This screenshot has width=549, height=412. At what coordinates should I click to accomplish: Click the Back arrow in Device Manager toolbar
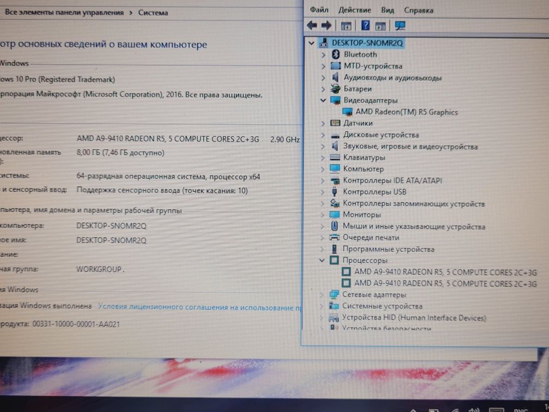(312, 25)
